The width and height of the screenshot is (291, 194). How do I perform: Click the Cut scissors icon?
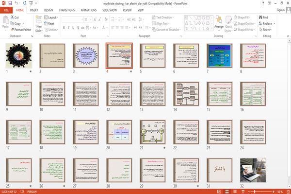pos(13,17)
